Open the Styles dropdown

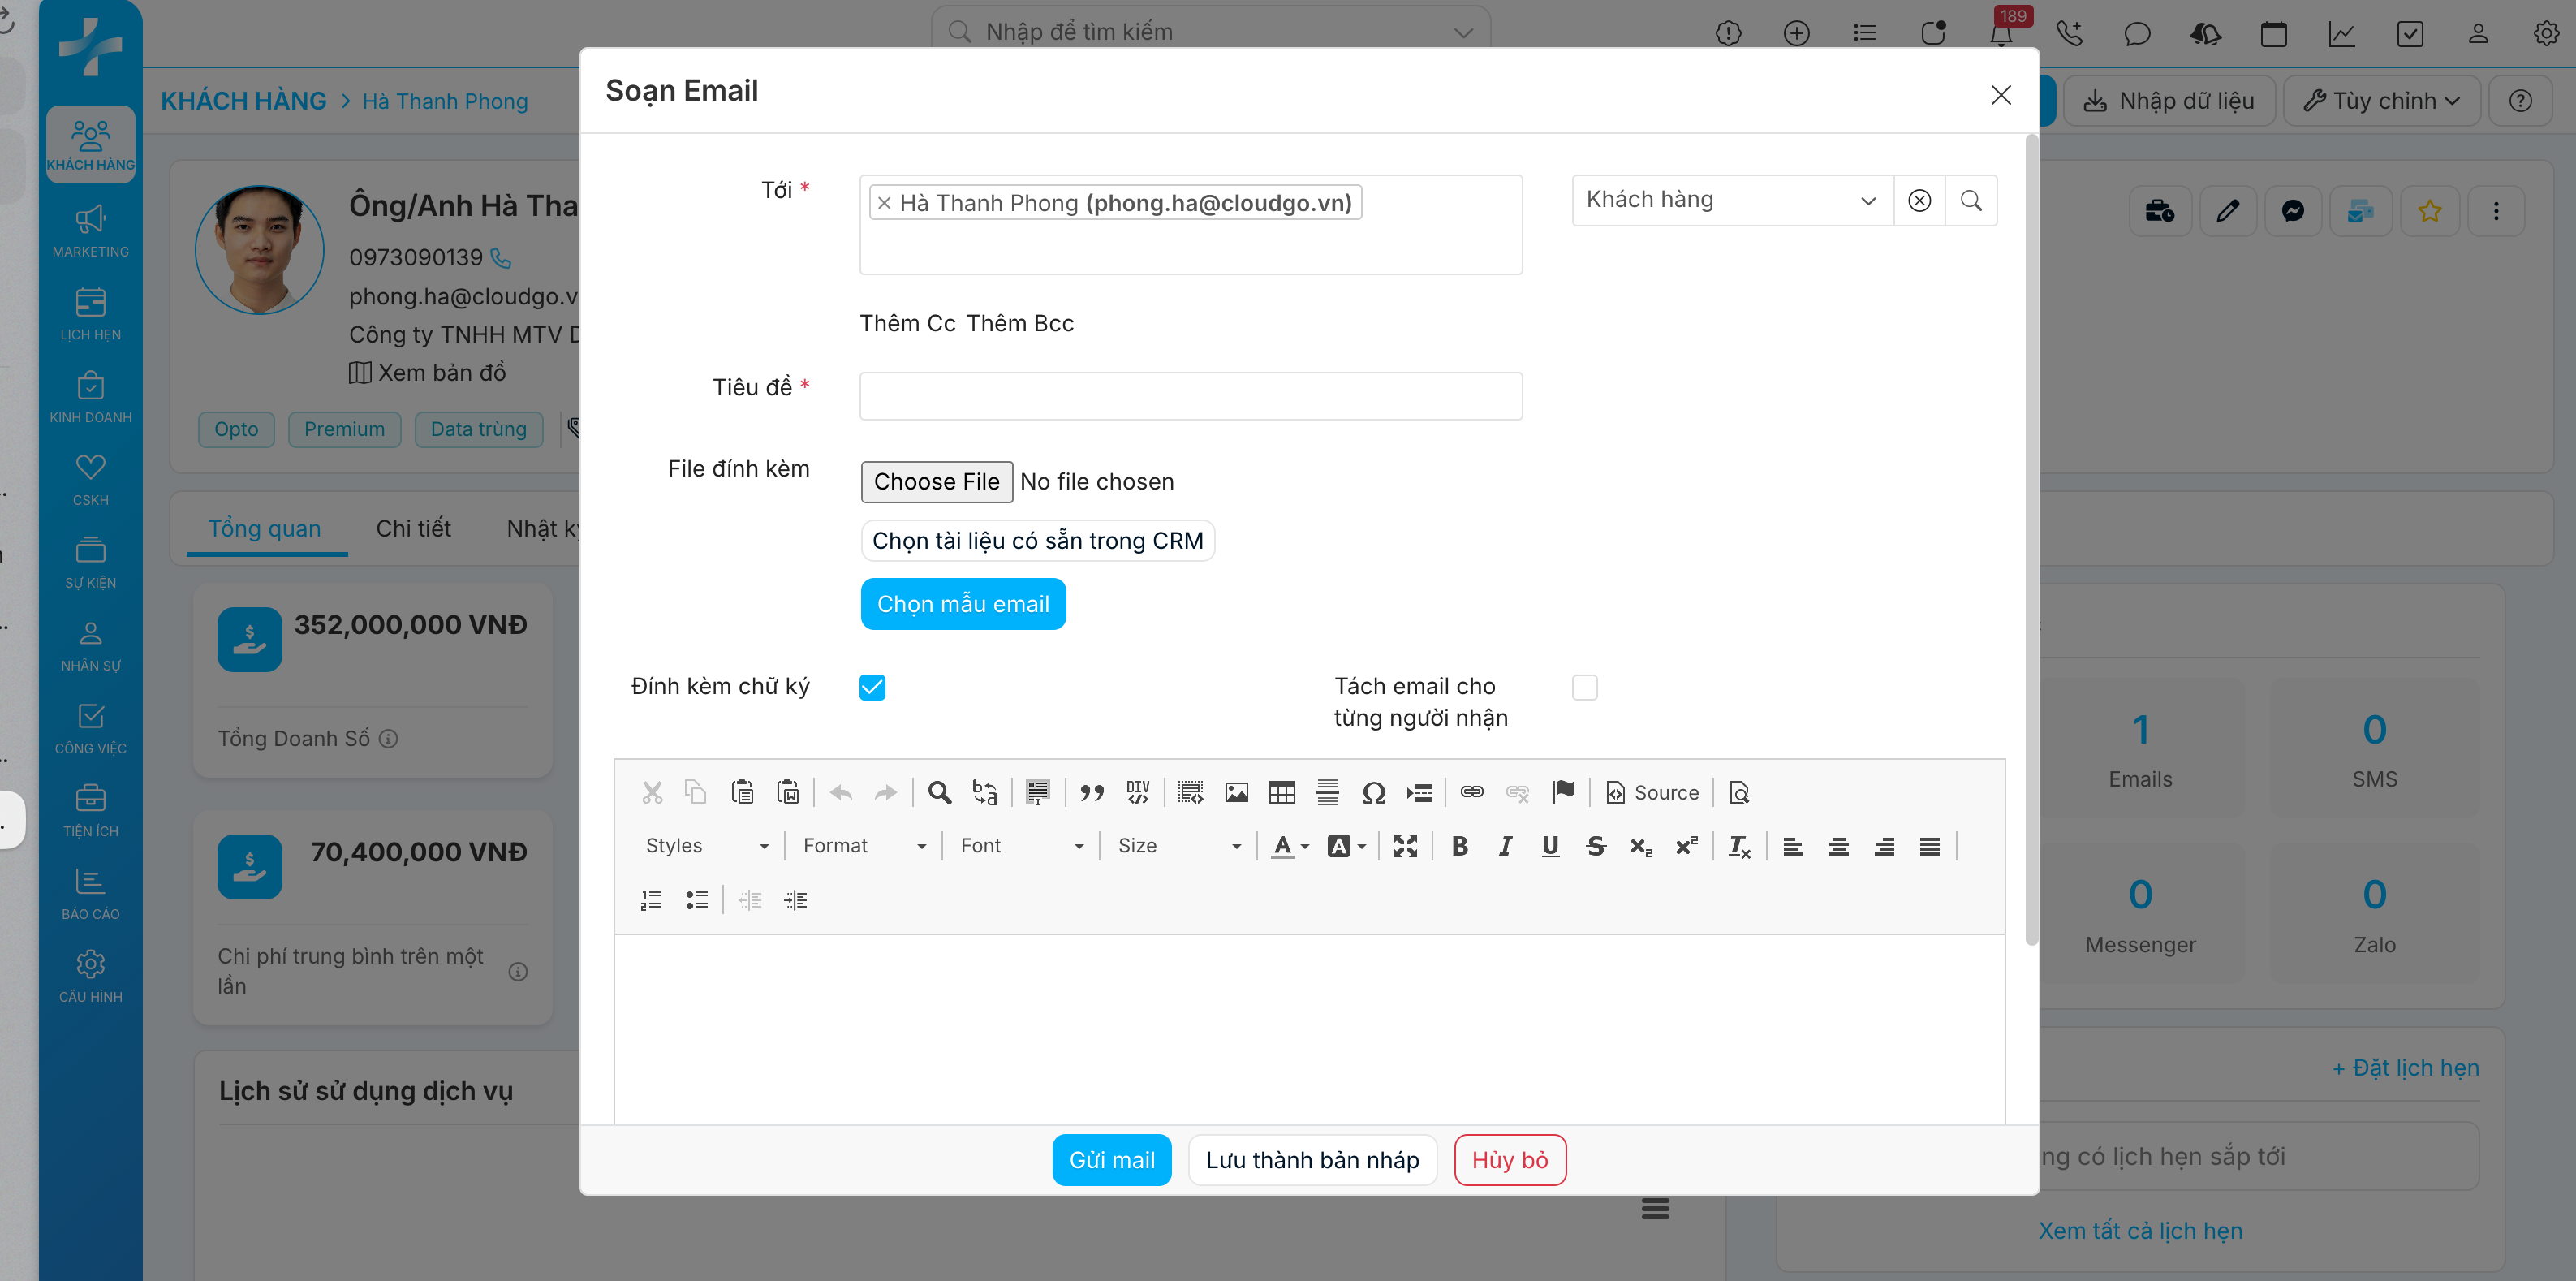[x=706, y=846]
